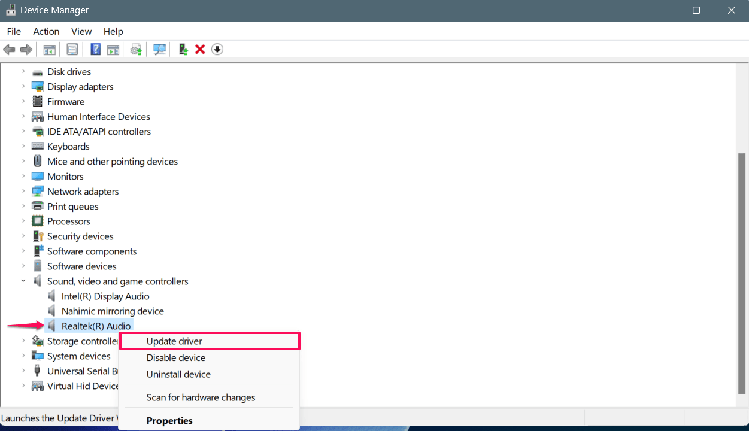Select the System devices label
Image resolution: width=749 pixels, height=431 pixels.
pos(79,356)
